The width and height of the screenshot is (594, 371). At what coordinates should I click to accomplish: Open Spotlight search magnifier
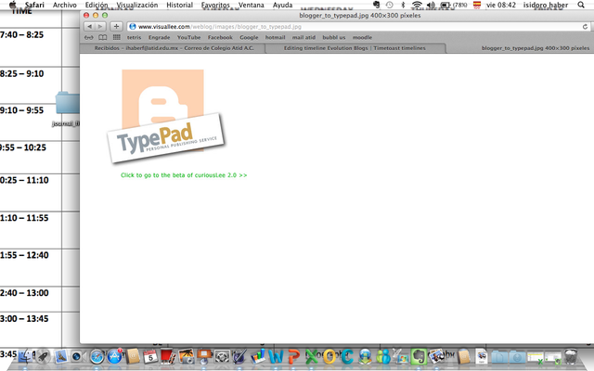(581, 5)
